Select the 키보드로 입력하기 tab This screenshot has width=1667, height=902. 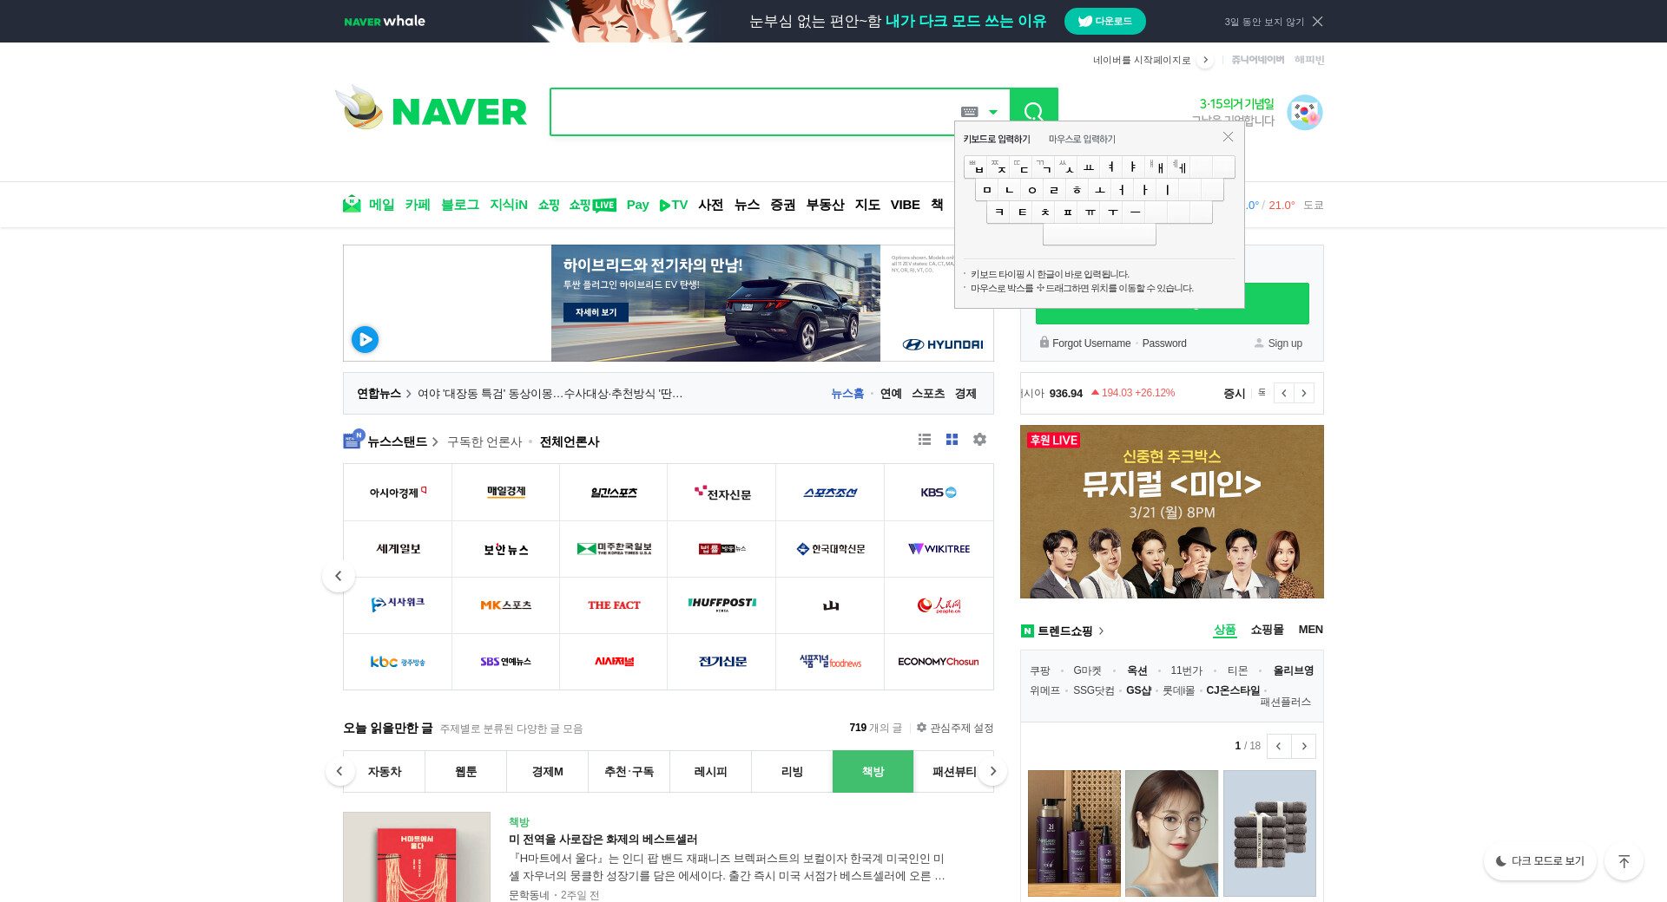(x=997, y=139)
